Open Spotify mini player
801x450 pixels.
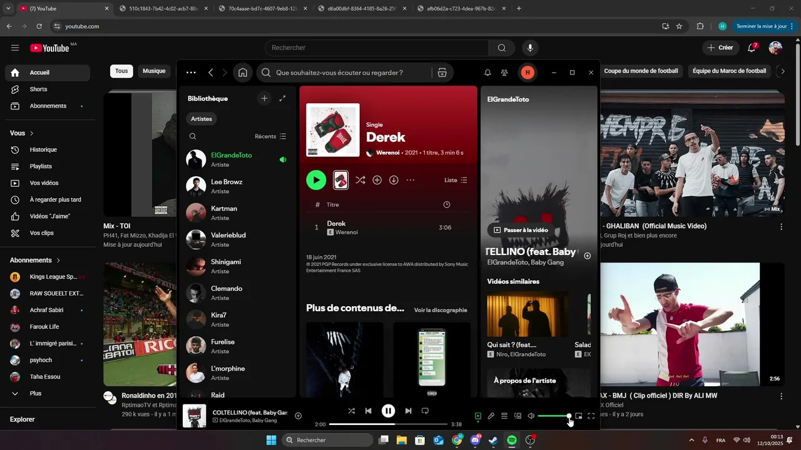[x=579, y=416]
